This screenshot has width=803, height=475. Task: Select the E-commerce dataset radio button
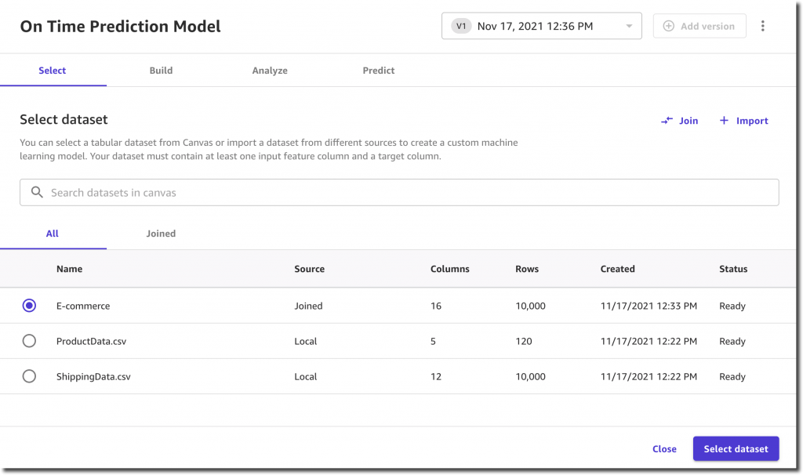click(29, 306)
